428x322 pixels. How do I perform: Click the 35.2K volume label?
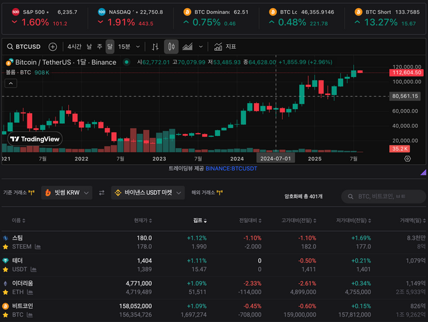click(400, 149)
